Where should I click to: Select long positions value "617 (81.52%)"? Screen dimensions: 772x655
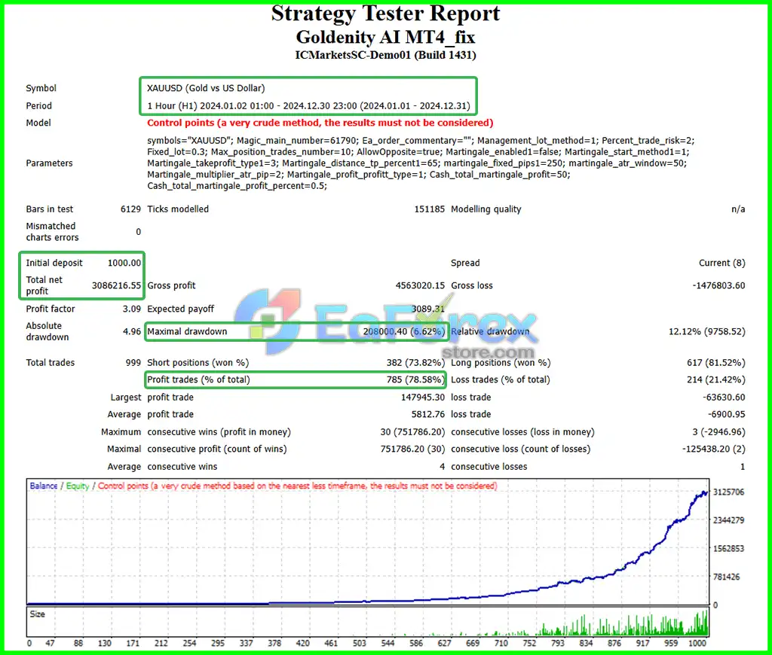tap(716, 363)
